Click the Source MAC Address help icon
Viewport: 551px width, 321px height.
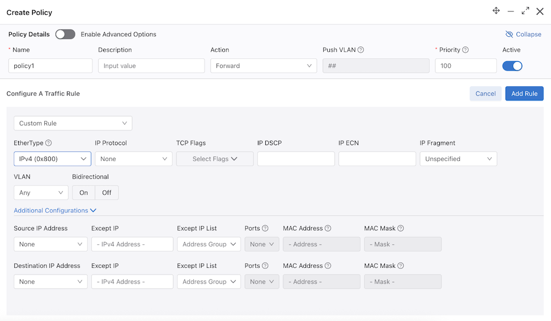point(328,228)
